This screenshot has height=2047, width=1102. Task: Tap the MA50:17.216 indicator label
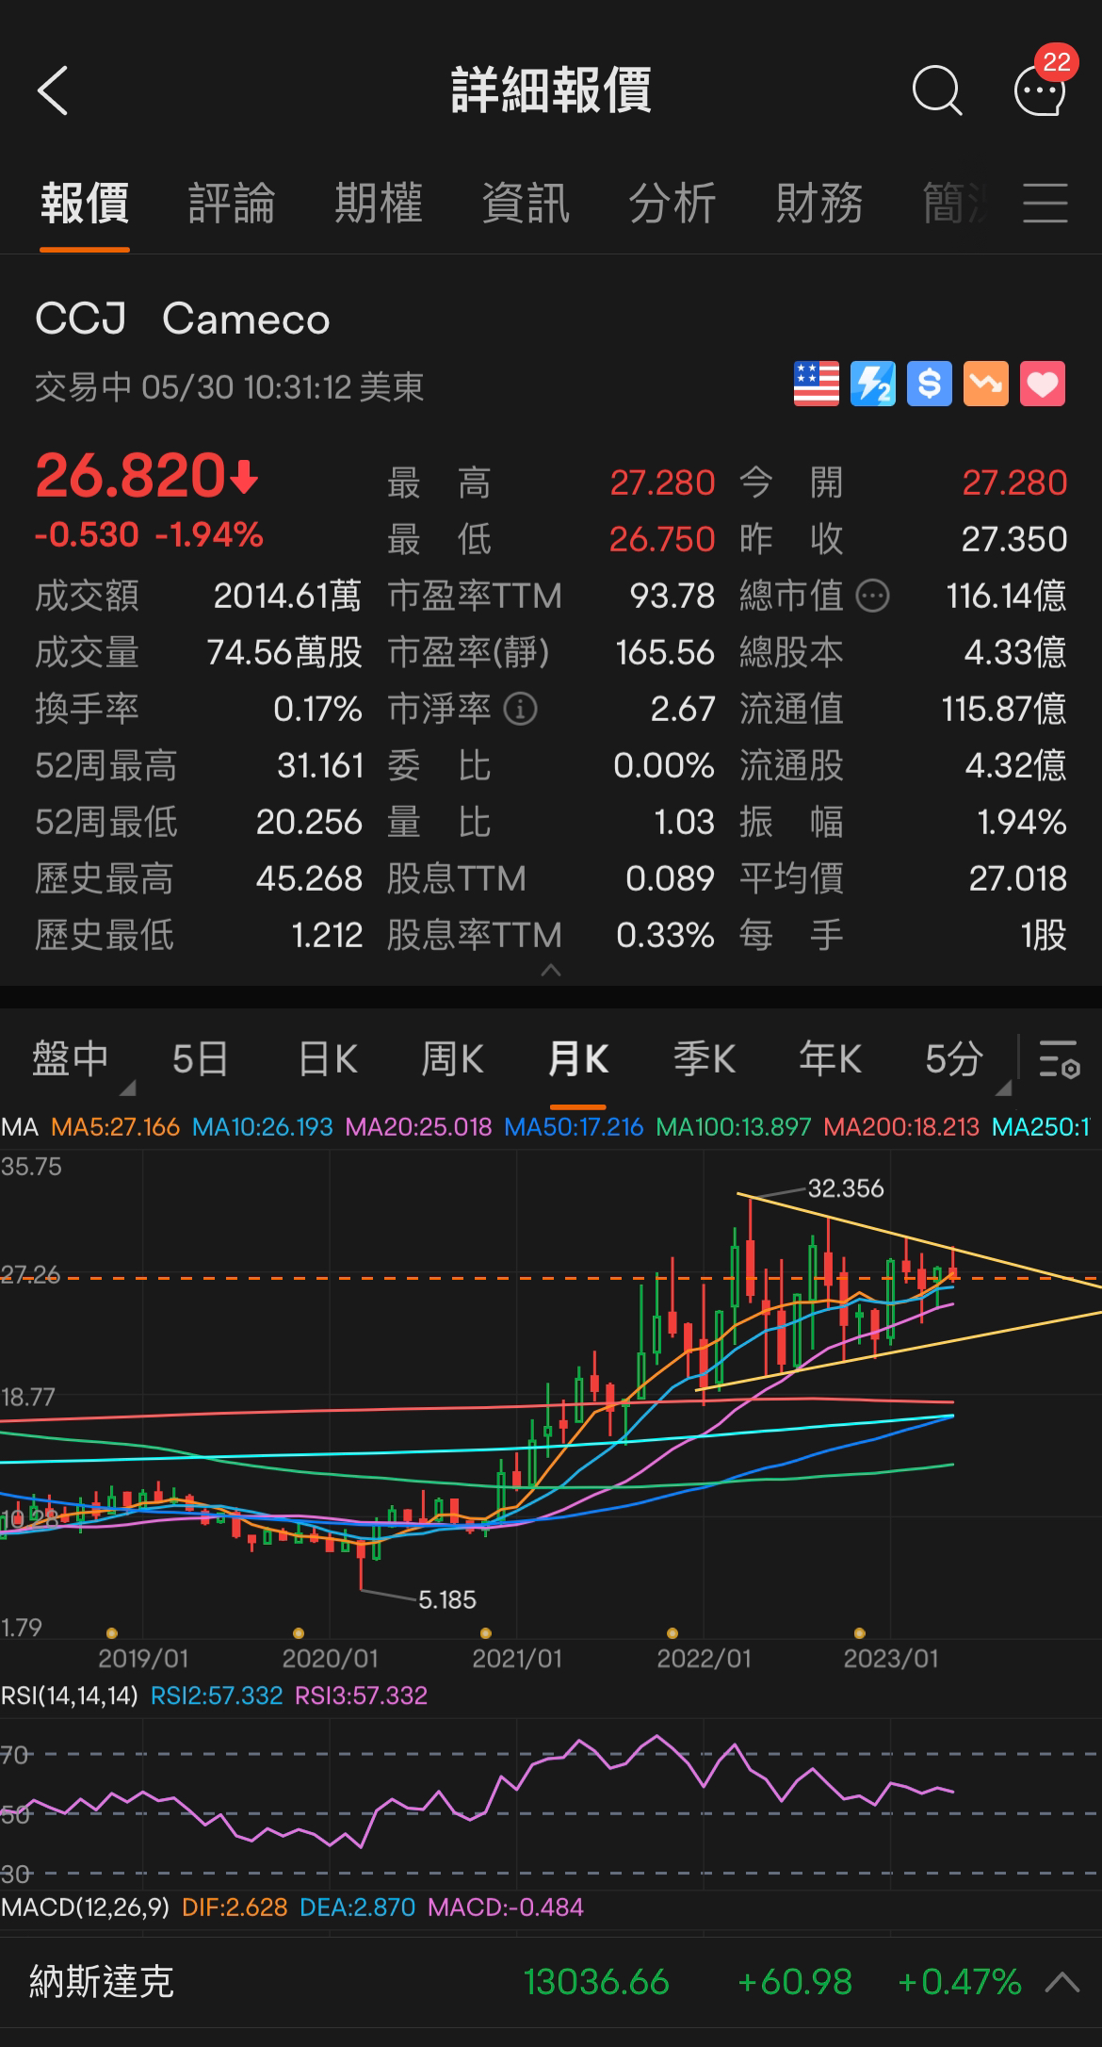[574, 1127]
